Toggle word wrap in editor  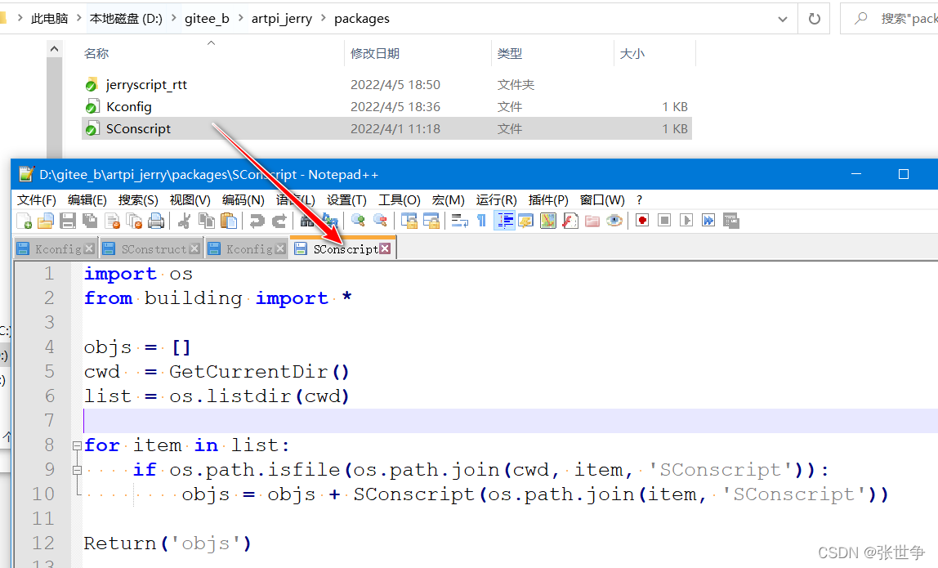pyautogui.click(x=459, y=221)
